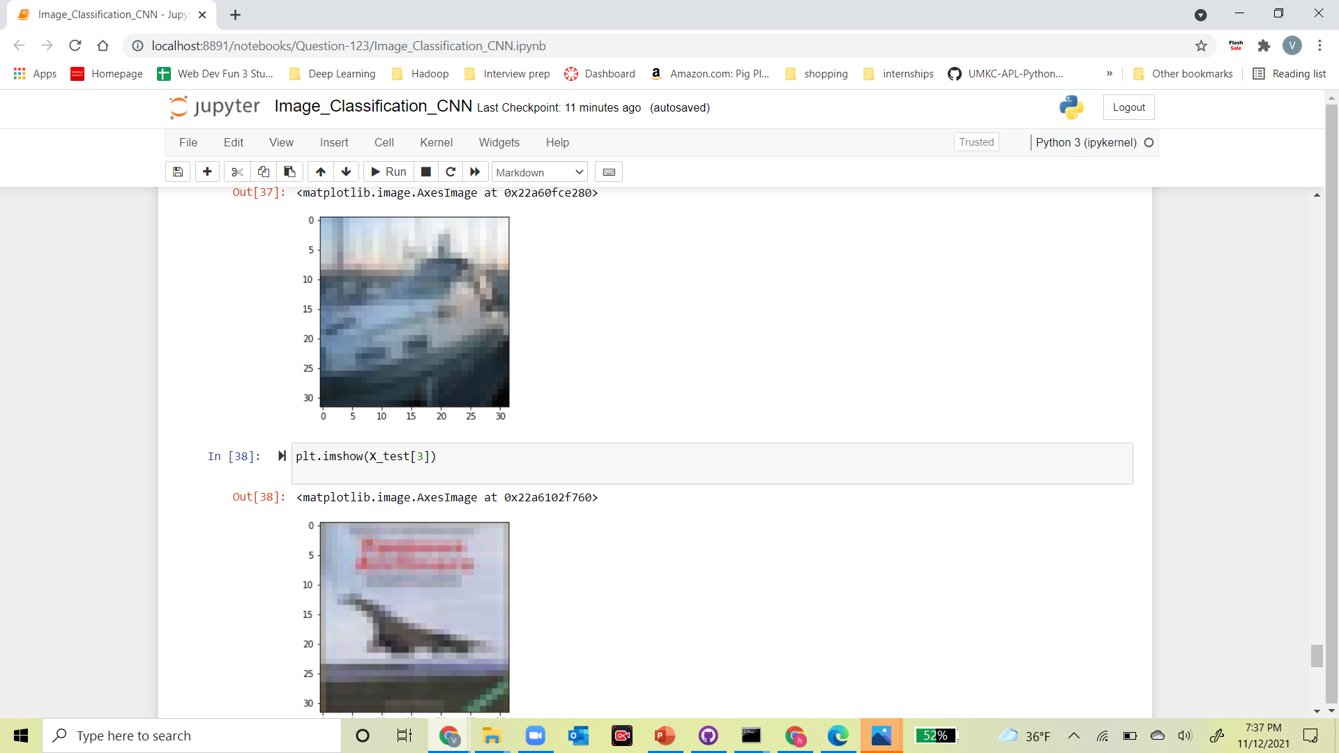This screenshot has width=1339, height=753.
Task: Open the Insert menu
Action: point(334,142)
